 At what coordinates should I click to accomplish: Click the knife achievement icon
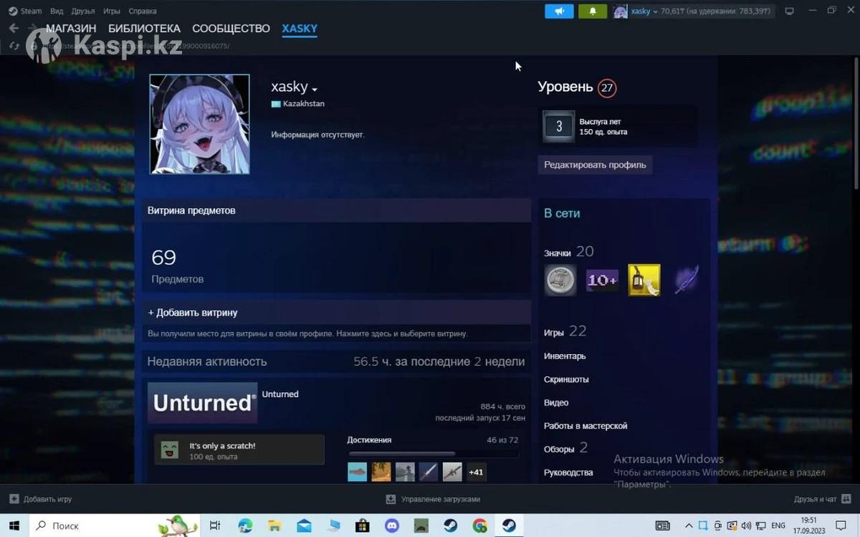coord(429,472)
